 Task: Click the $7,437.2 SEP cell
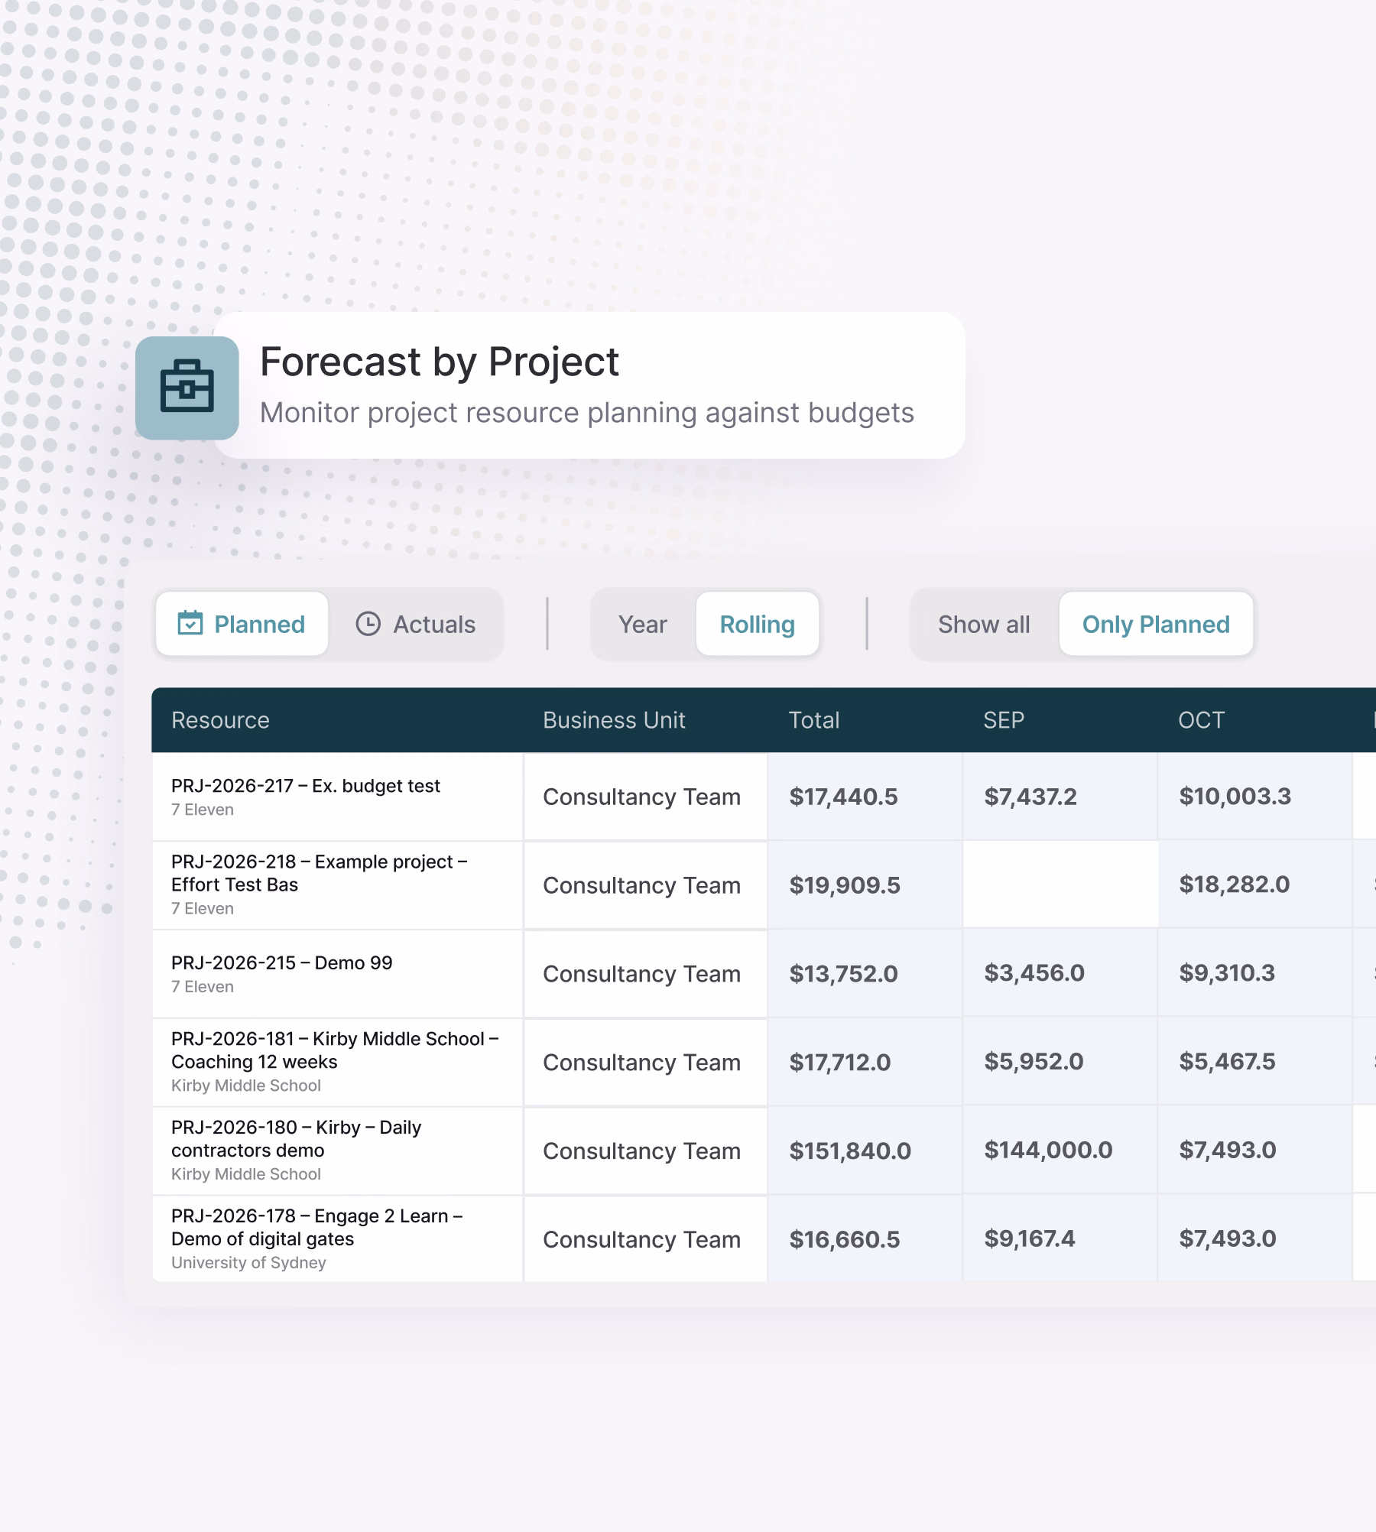pos(1060,797)
